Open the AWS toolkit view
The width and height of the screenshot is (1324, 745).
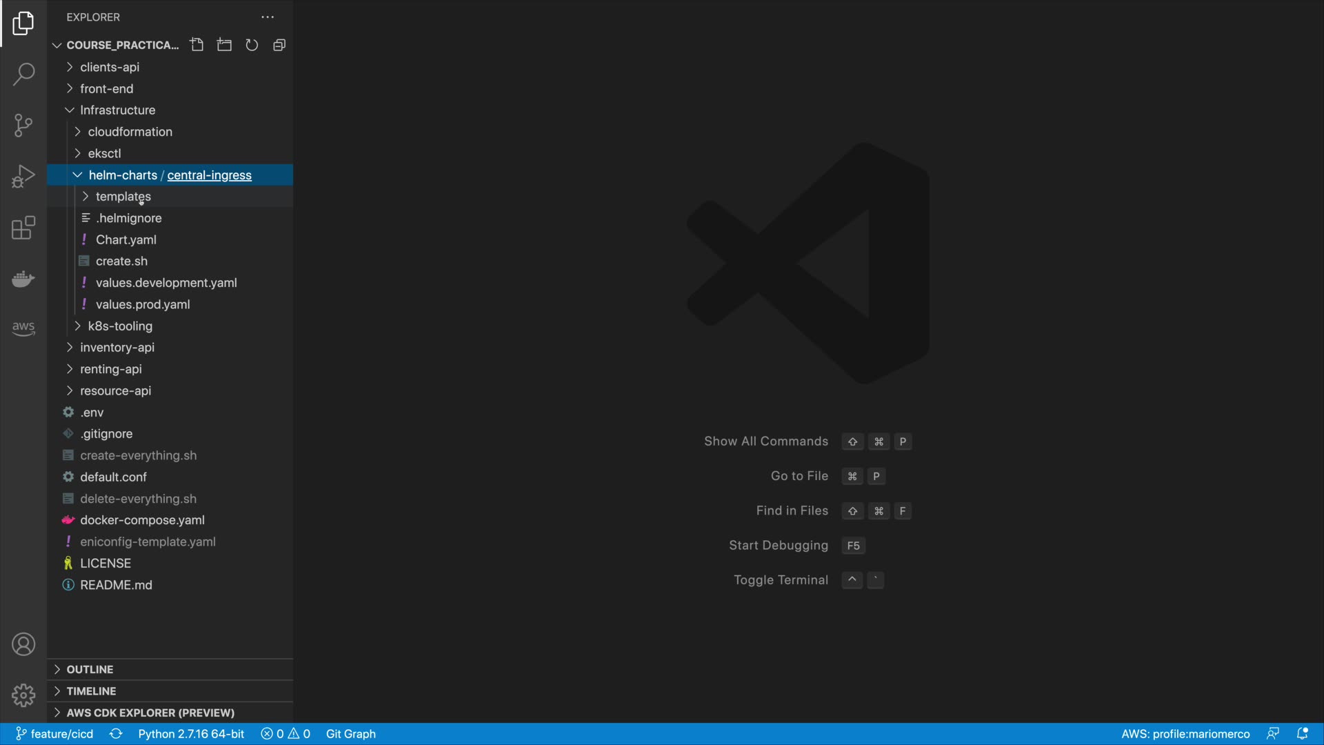tap(23, 328)
